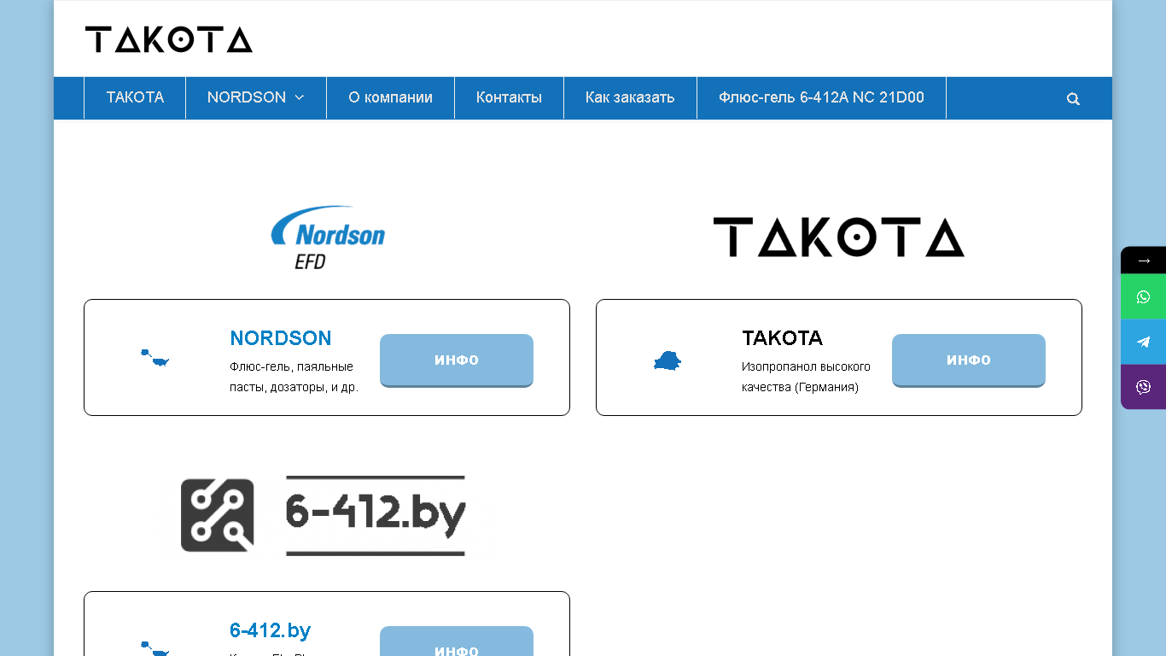
Task: Collapse the side messenger panel arrow
Action: point(1143,261)
